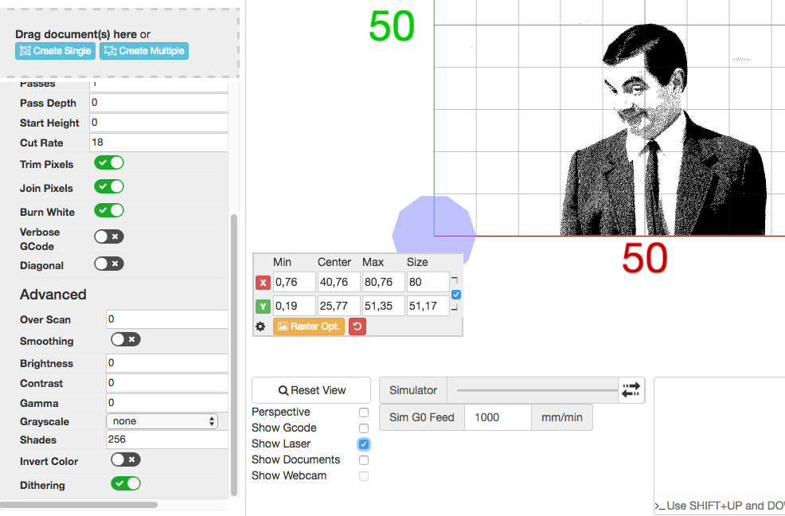Click the mm/min unit label
This screenshot has width=785, height=516.
(562, 417)
